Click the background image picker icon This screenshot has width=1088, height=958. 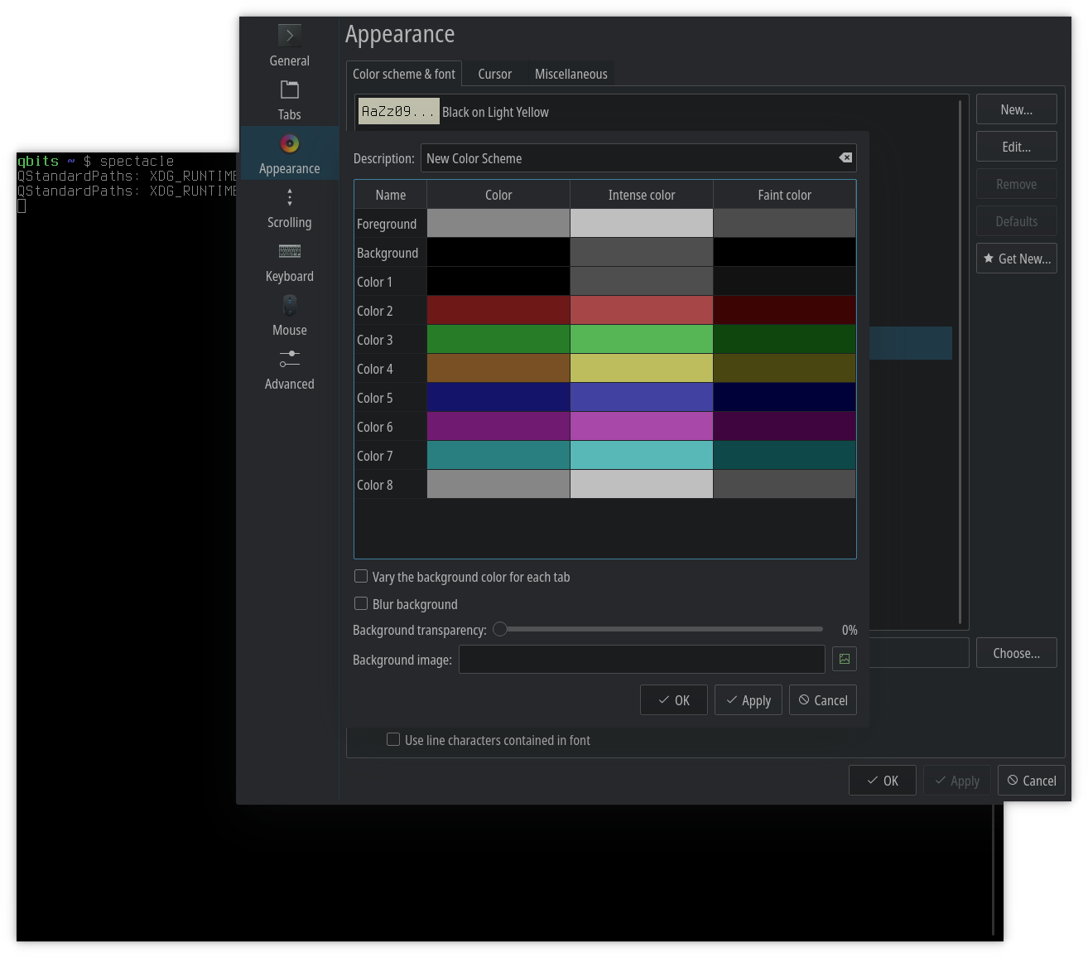pos(844,659)
